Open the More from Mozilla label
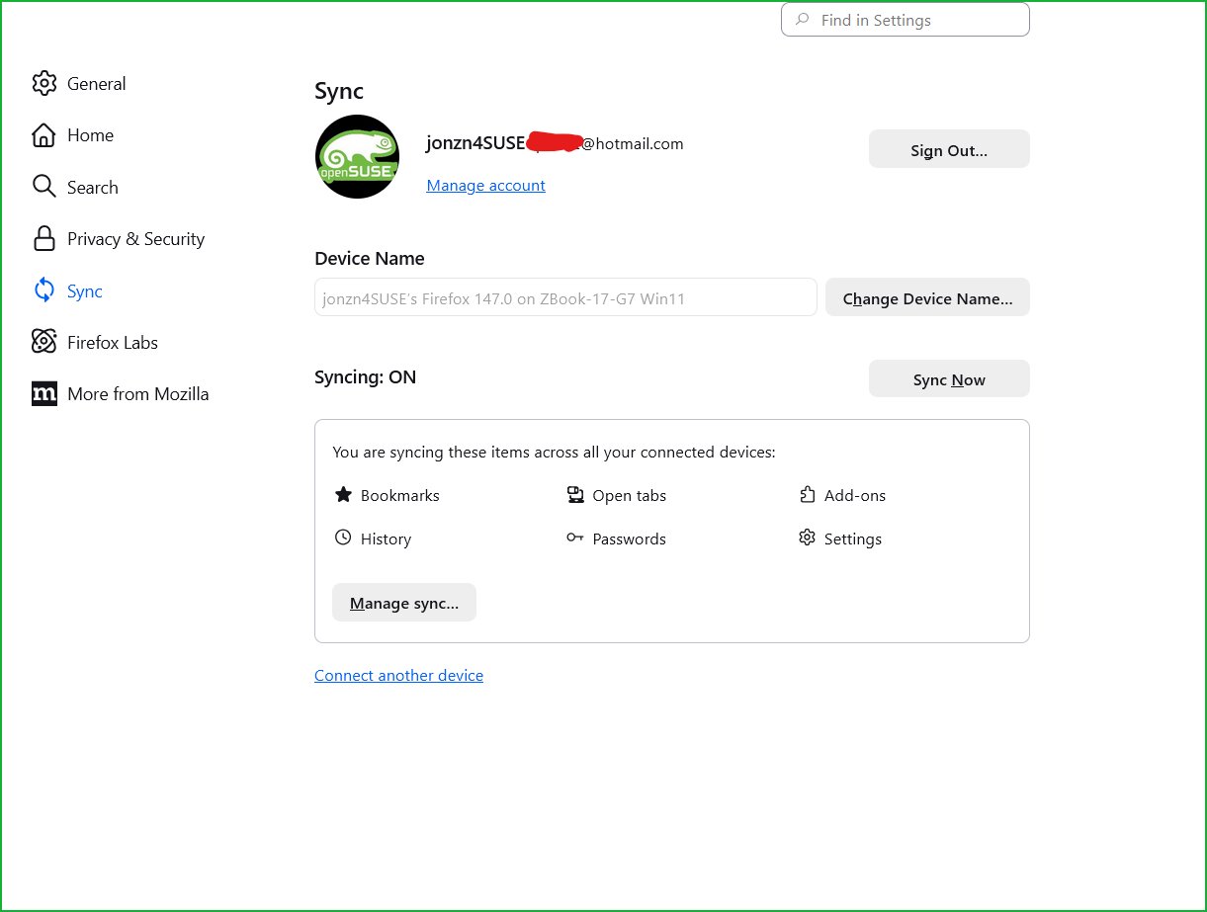Screen dimensions: 1207x912 click(138, 394)
